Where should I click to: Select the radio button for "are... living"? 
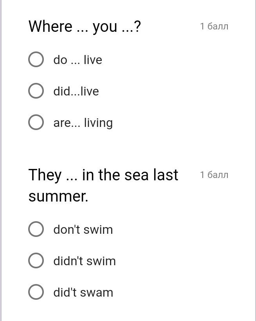click(x=36, y=122)
